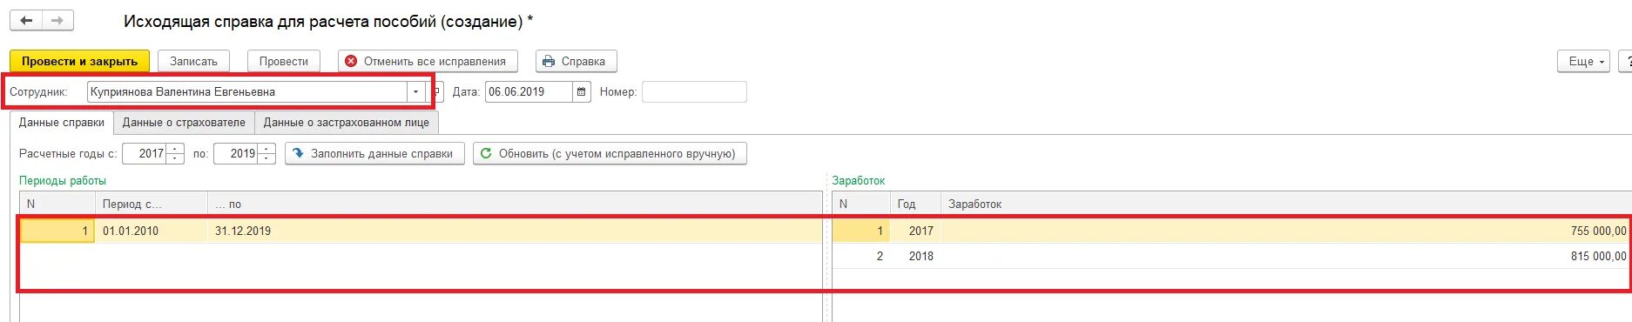Image resolution: width=1632 pixels, height=322 pixels.
Task: Switch to Данные справки tab
Action: [x=62, y=123]
